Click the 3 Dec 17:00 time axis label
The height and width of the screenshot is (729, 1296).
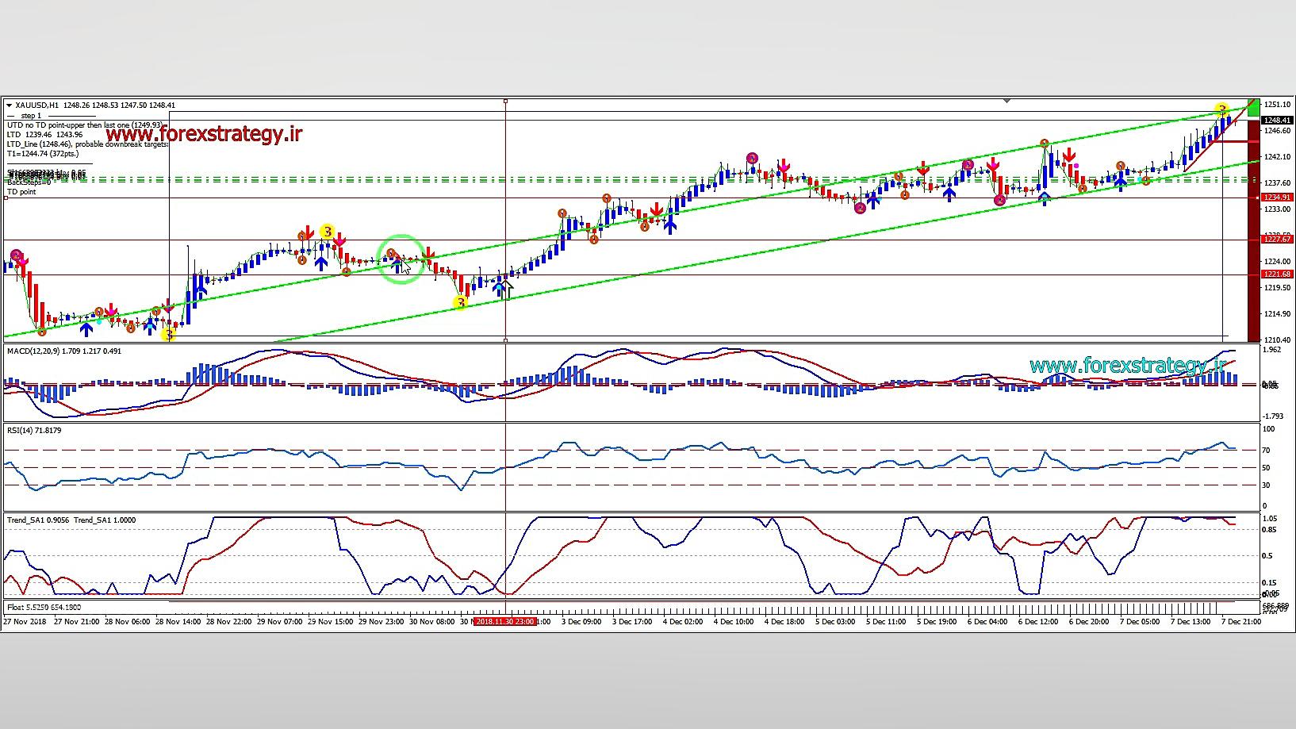point(632,622)
